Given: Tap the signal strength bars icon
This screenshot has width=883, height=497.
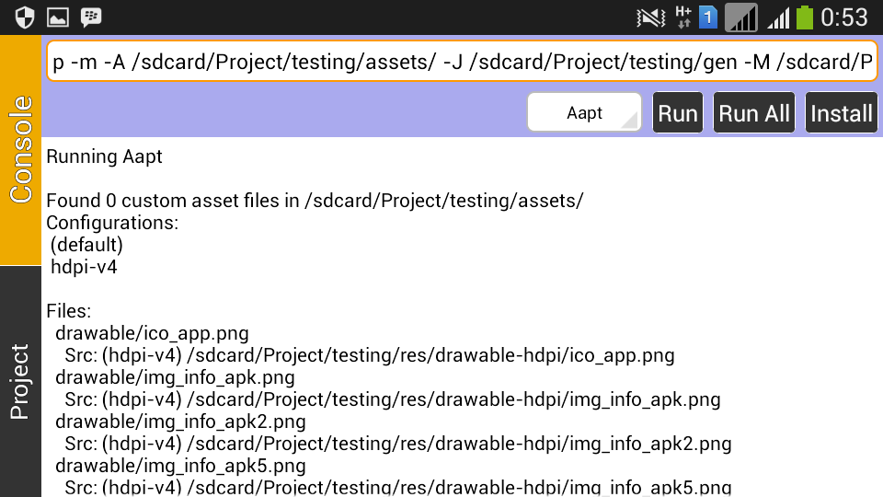Looking at the screenshot, I should (779, 17).
